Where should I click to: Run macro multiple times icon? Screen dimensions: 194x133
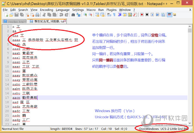(157, 15)
